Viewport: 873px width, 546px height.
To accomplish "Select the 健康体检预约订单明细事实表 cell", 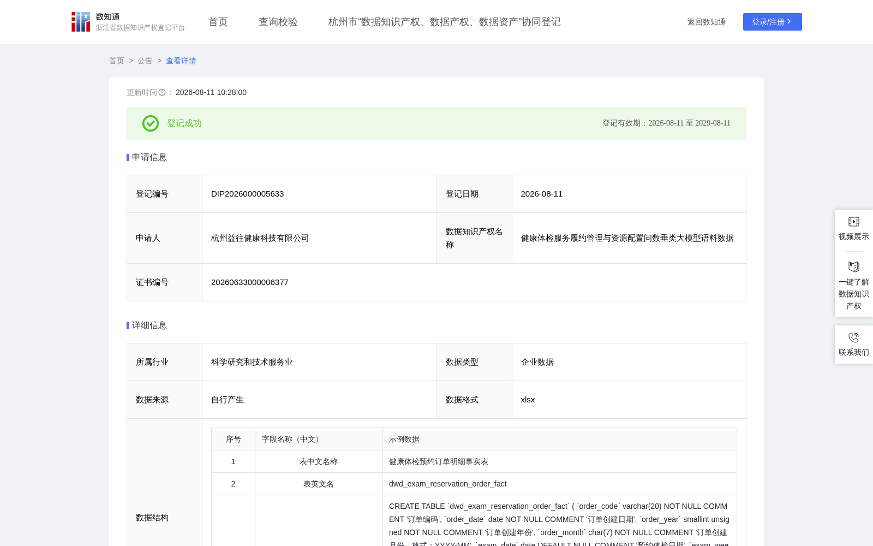I will point(560,461).
